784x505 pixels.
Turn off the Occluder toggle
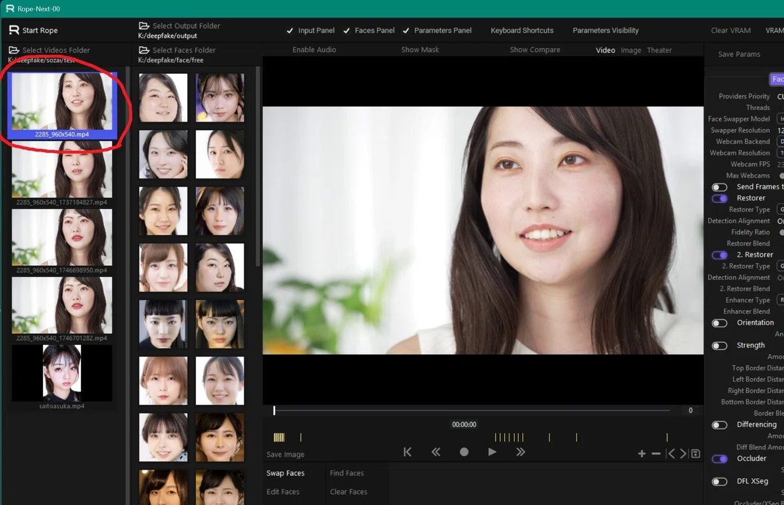[x=719, y=459]
